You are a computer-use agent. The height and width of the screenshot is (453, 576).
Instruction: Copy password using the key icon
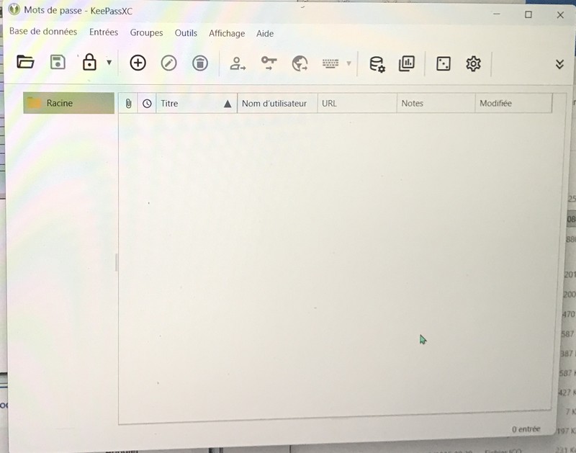click(269, 64)
